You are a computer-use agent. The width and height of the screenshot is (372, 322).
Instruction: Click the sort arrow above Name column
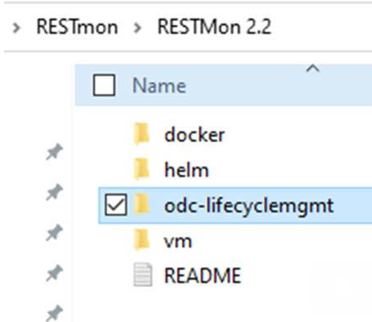pyautogui.click(x=313, y=68)
